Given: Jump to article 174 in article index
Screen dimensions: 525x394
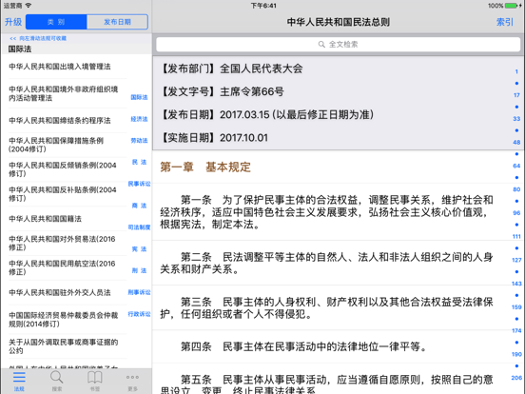Looking at the screenshot, I should (516, 330).
